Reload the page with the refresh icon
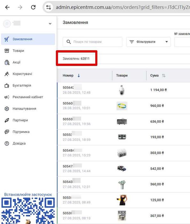 click(x=33, y=7)
